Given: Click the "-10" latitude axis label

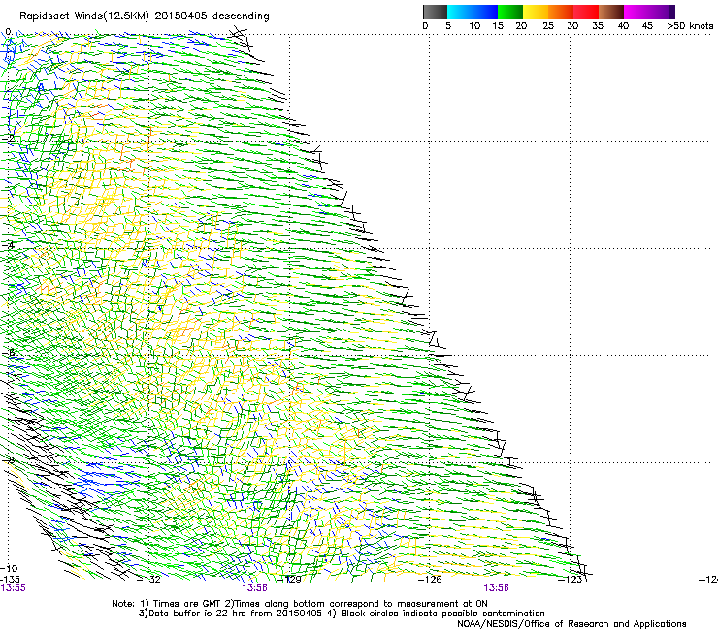Looking at the screenshot, I should coord(9,568).
